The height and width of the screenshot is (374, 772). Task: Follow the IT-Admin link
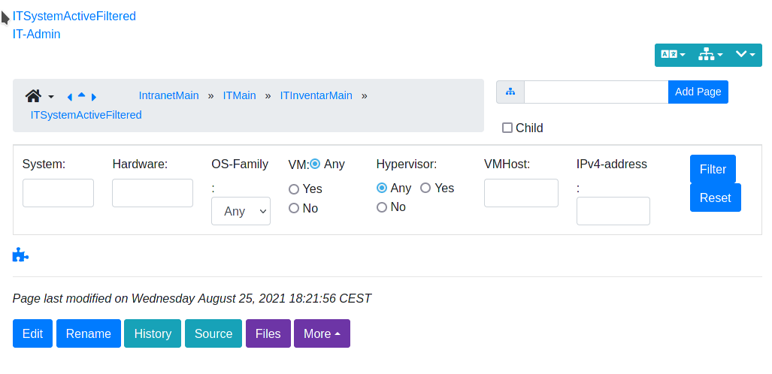[x=36, y=34]
